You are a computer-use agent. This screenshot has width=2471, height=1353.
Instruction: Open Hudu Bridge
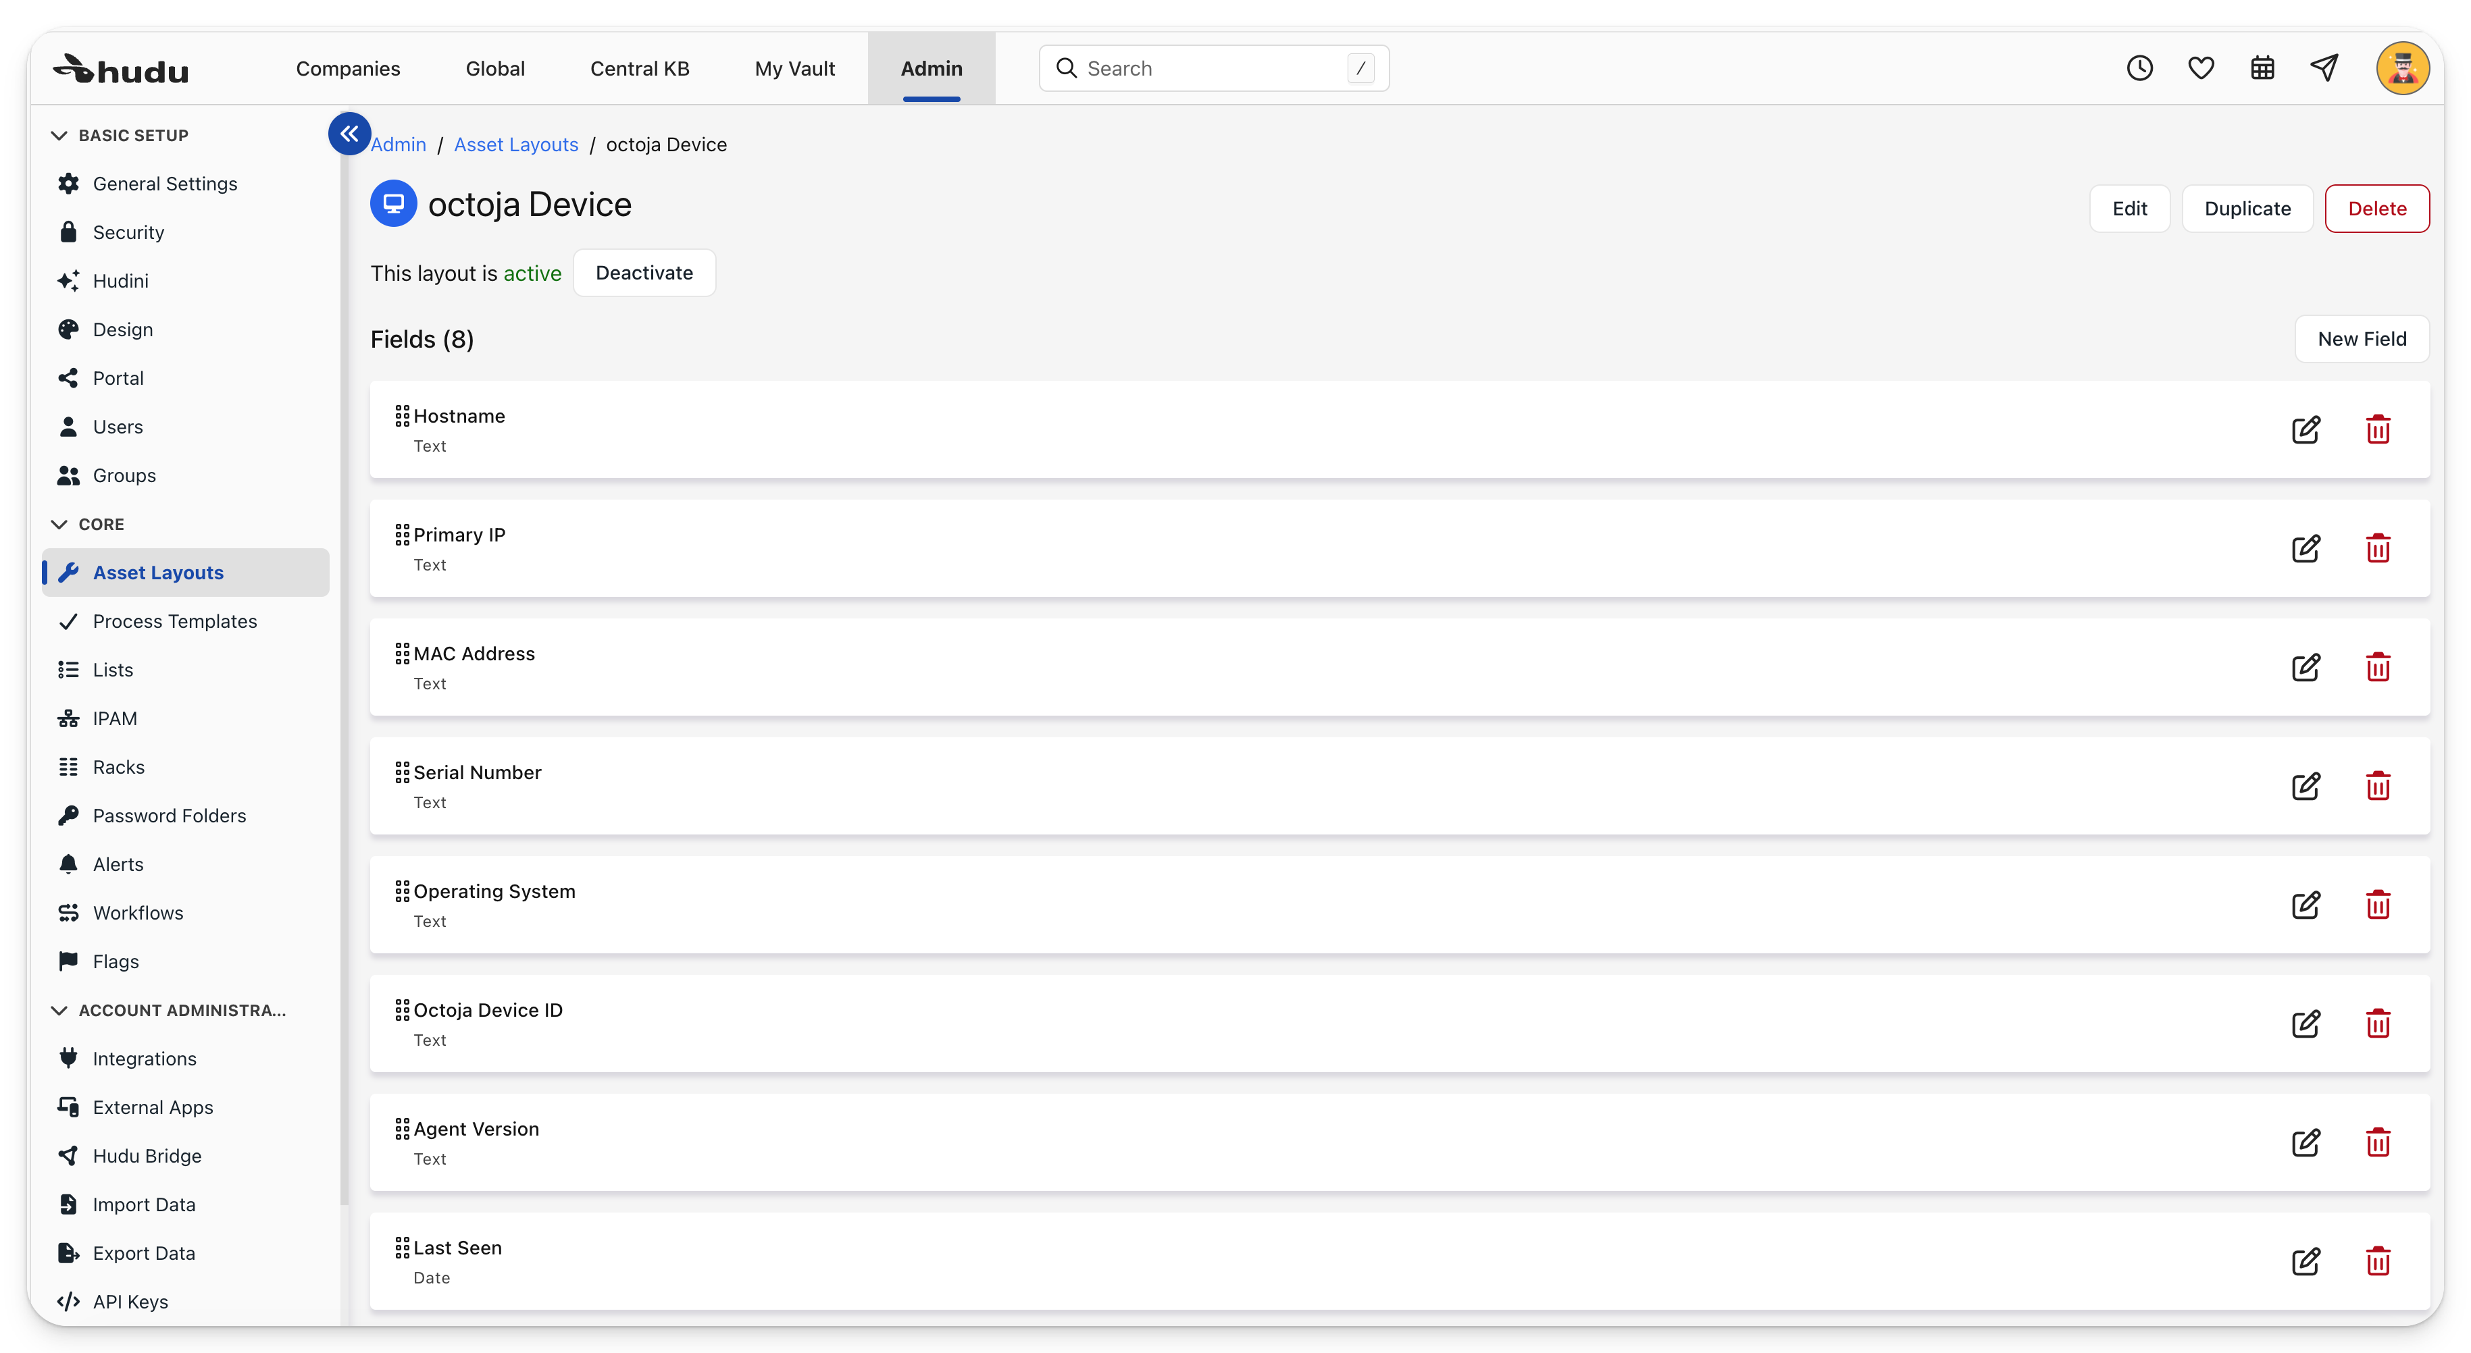click(186, 1157)
